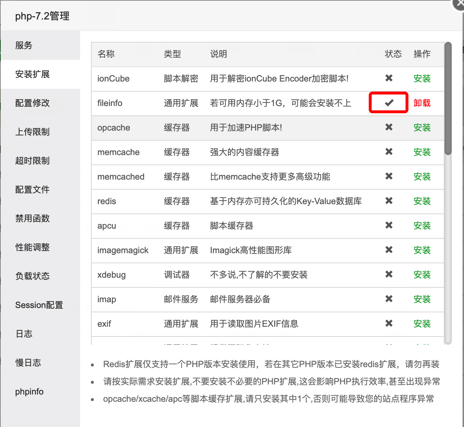The height and width of the screenshot is (427, 464).
Task: Install the opcache extension
Action: pyautogui.click(x=422, y=128)
